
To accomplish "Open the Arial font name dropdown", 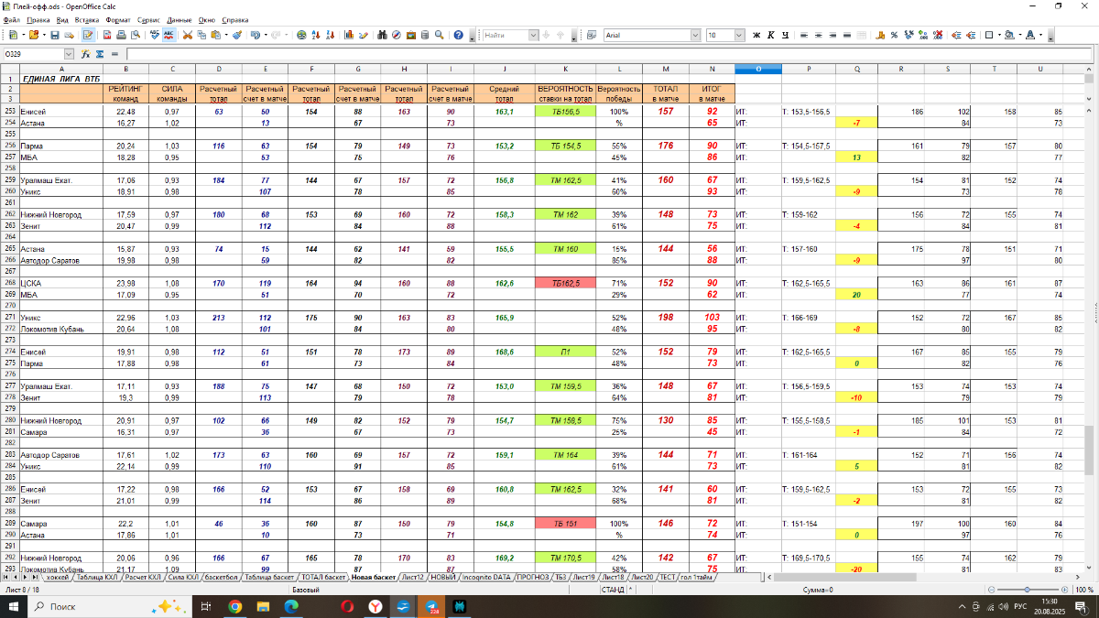I will point(695,35).
